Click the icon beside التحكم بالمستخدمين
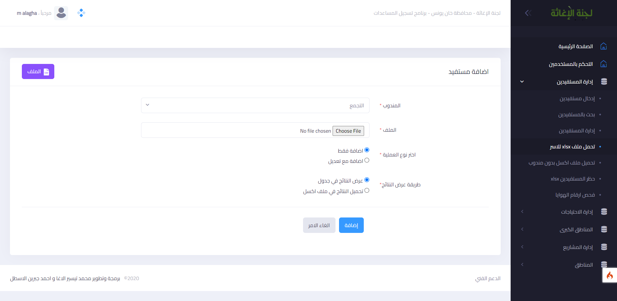The height and width of the screenshot is (301, 617). pyautogui.click(x=604, y=64)
